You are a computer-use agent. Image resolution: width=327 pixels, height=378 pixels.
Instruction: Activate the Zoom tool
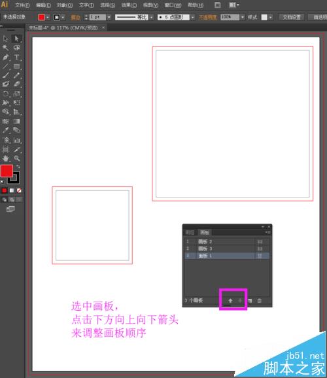pos(16,158)
